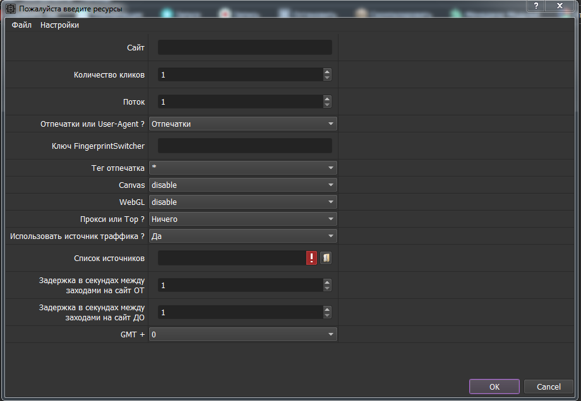The height and width of the screenshot is (401, 581).
Task: Click the Количество кликов value field
Action: pyautogui.click(x=240, y=75)
